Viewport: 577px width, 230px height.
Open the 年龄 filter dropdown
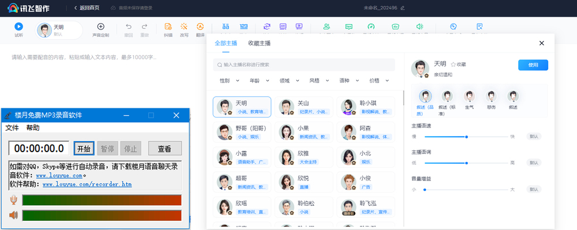click(260, 81)
